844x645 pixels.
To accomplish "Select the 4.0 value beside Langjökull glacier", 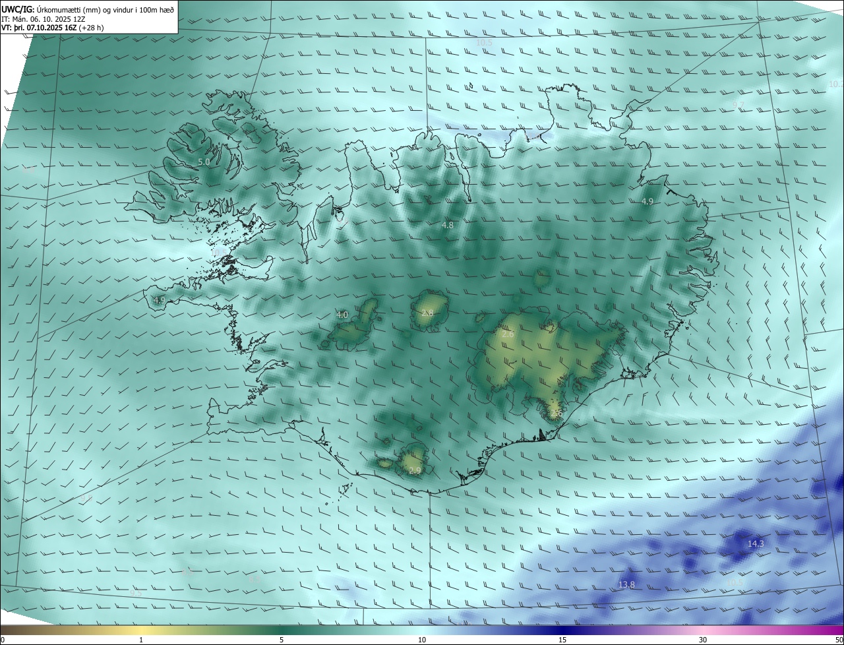I will 342,315.
